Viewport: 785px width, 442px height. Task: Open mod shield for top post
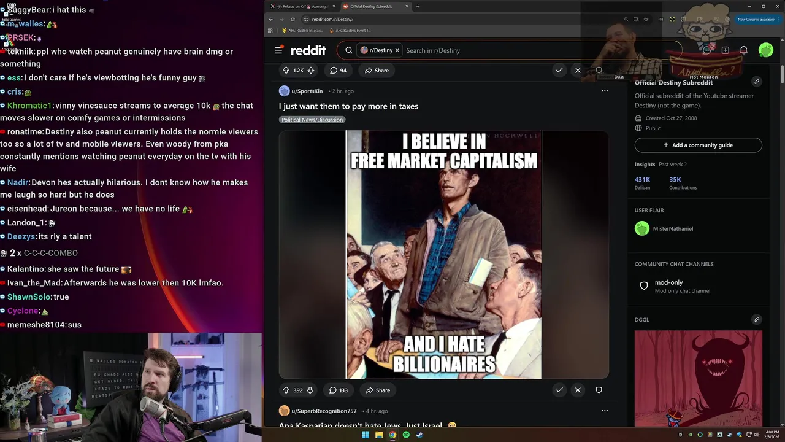[599, 70]
